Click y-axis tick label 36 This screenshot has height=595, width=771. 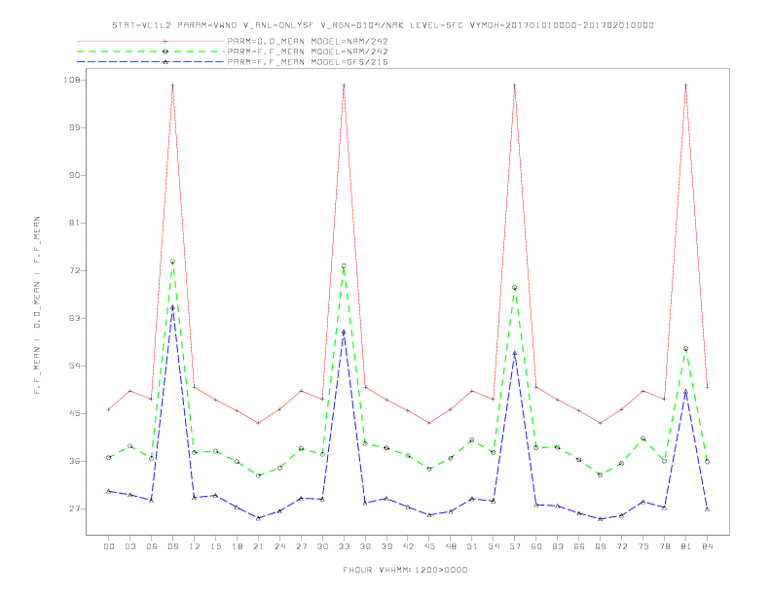point(75,461)
